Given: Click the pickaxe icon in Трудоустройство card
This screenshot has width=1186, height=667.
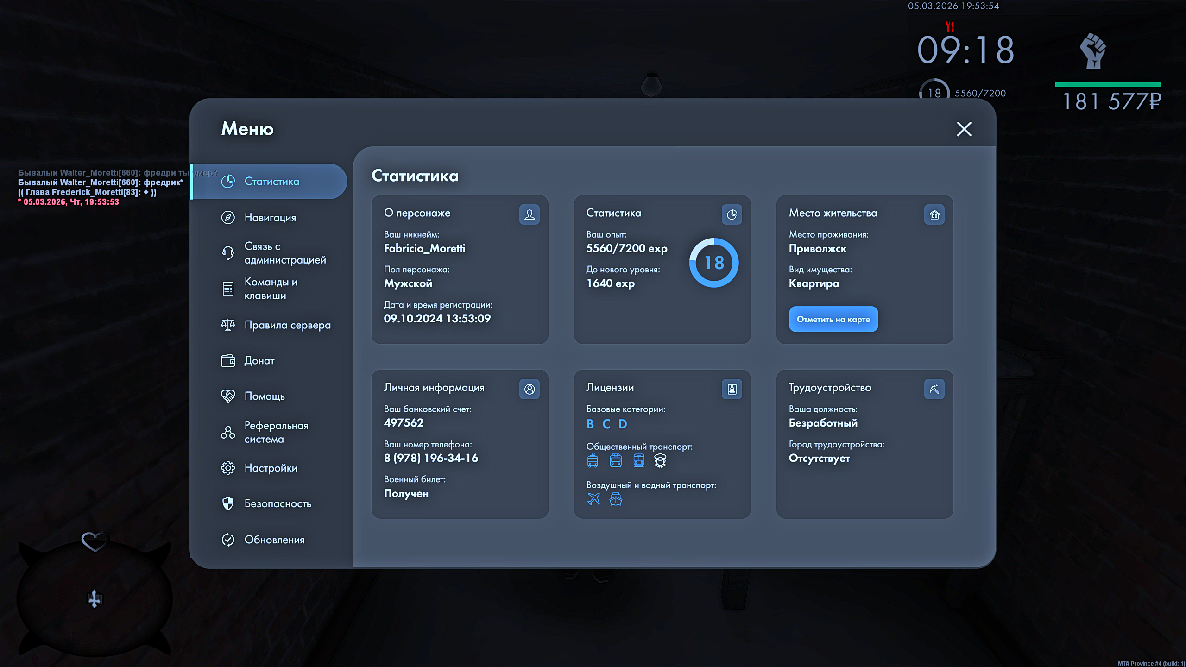Looking at the screenshot, I should pos(934,389).
